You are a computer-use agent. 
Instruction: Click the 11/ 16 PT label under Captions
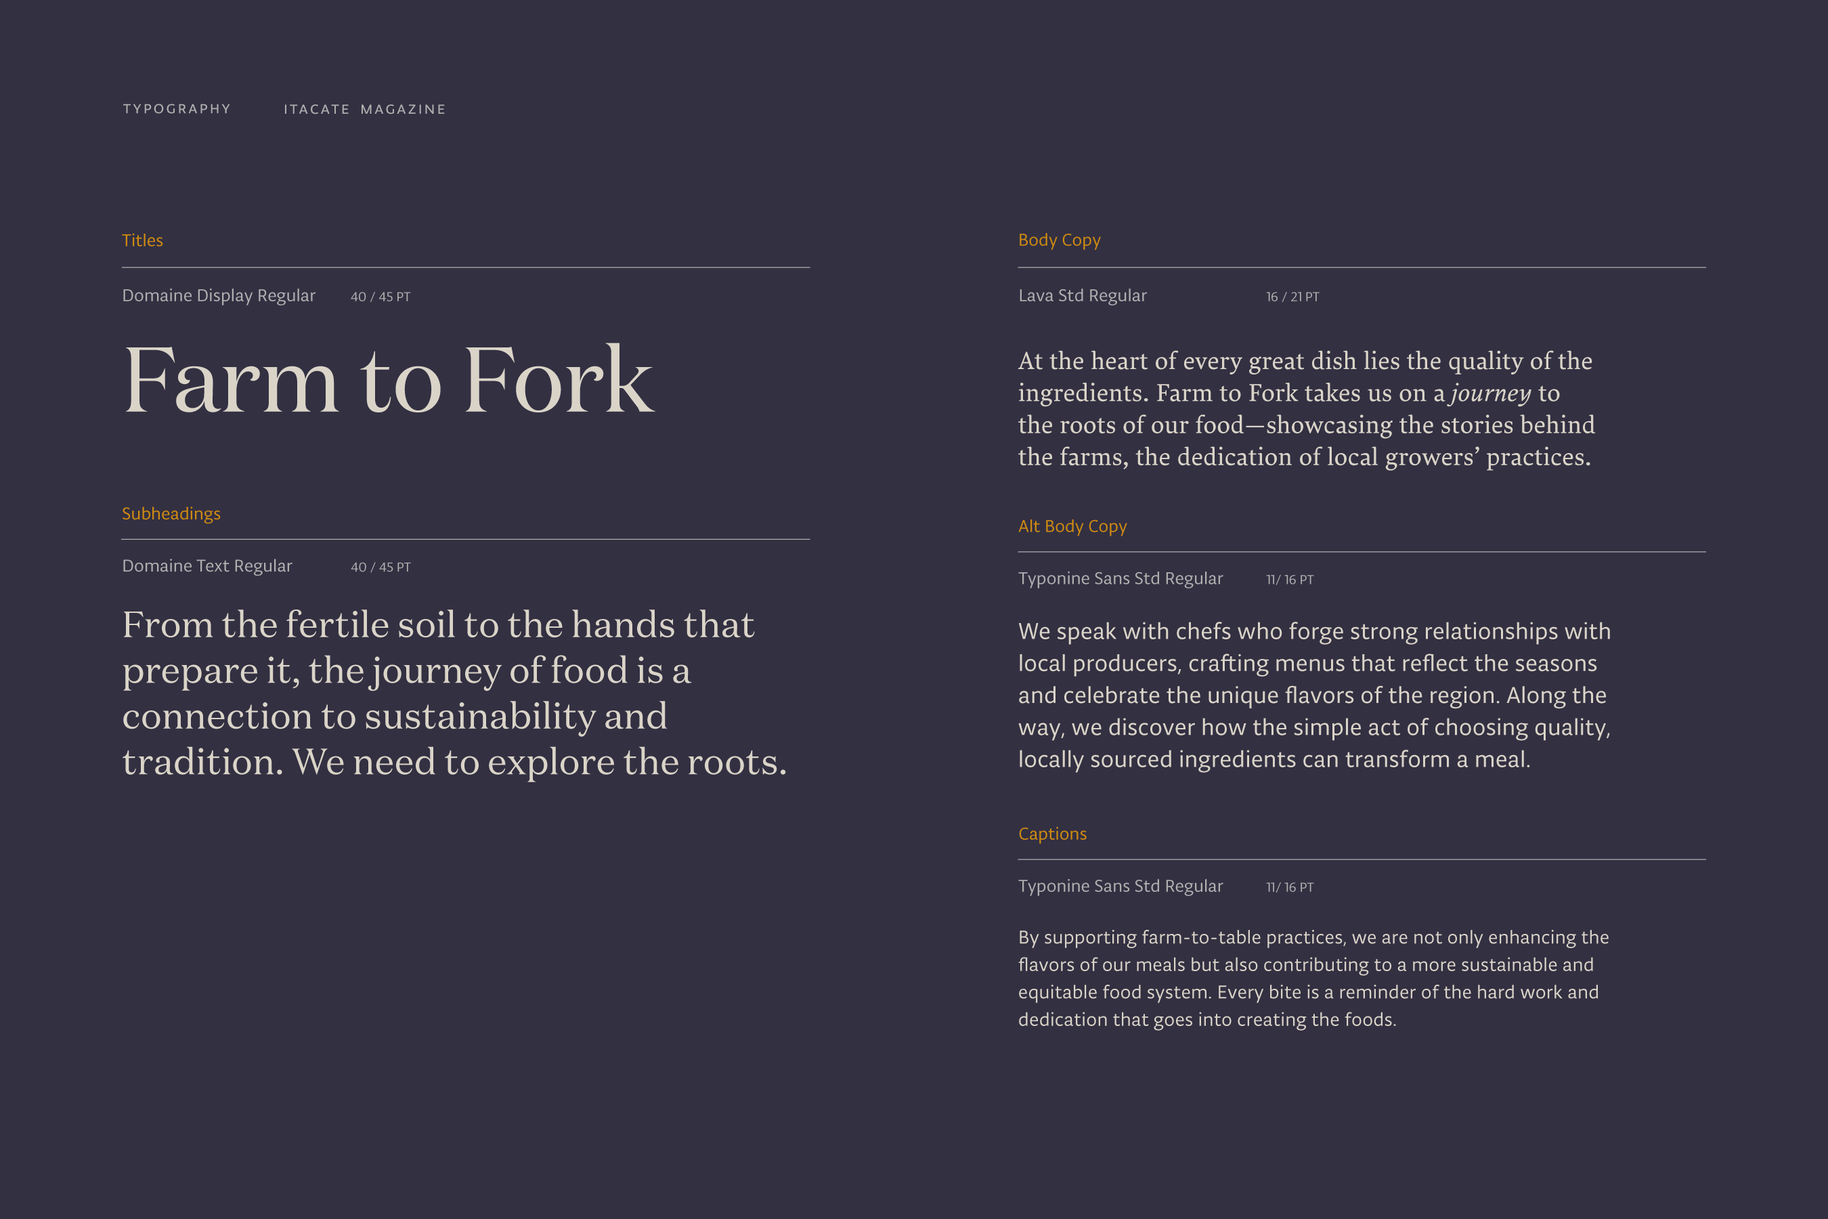(1289, 887)
